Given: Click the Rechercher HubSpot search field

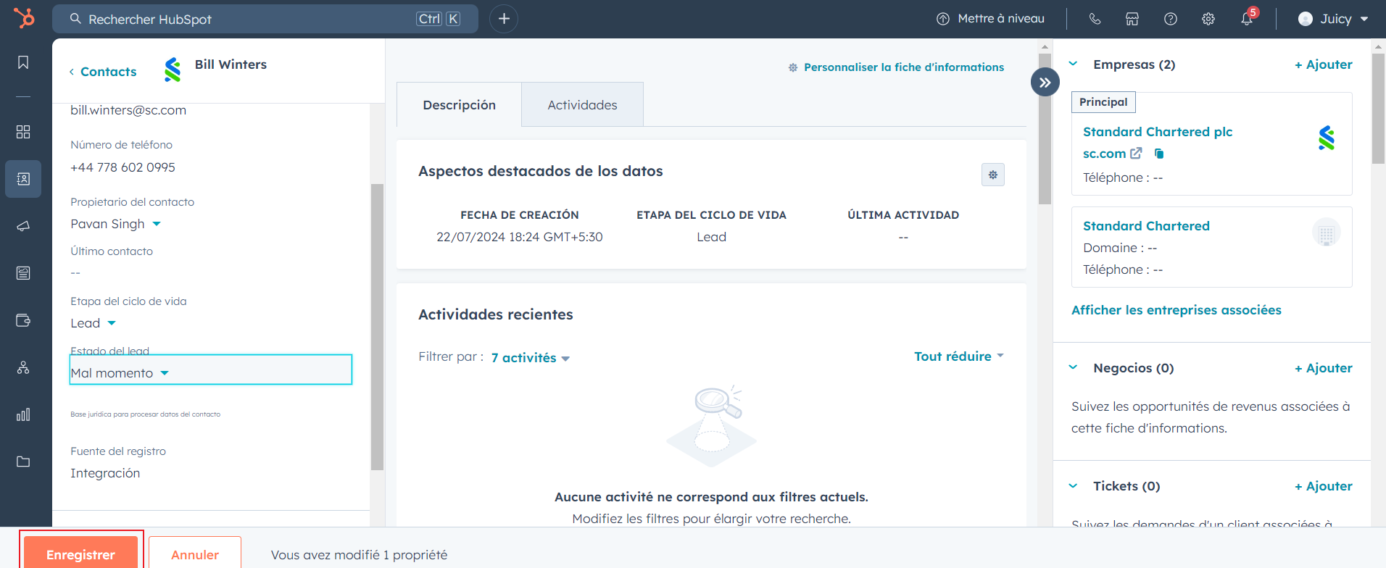Looking at the screenshot, I should tap(265, 19).
